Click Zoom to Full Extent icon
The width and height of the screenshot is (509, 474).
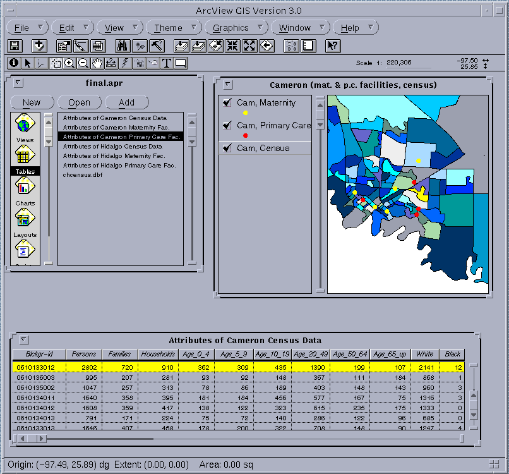coord(181,46)
